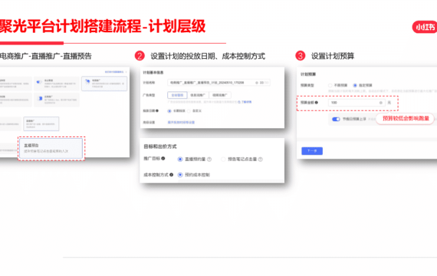Select the 长期投放 radio button
The width and height of the screenshot is (437, 276).
tap(169, 111)
